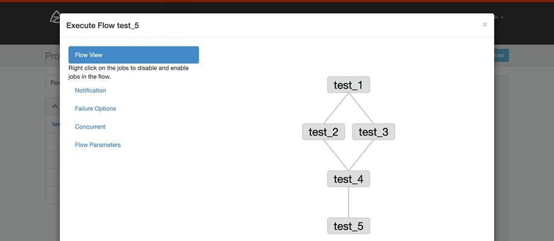
Task: Collapse the flow row using the chevron arrow
Action: [x=55, y=106]
